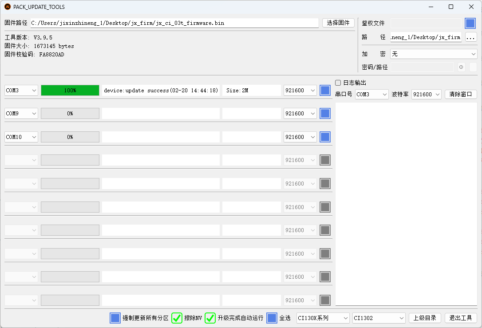This screenshot has width=482, height=328.
Task: Expand the CI1302 chip model dropdown
Action: pos(379,318)
